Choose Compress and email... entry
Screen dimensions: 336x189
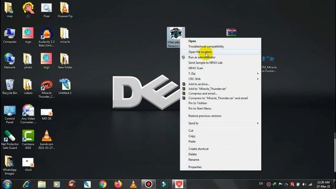pyautogui.click(x=220, y=93)
